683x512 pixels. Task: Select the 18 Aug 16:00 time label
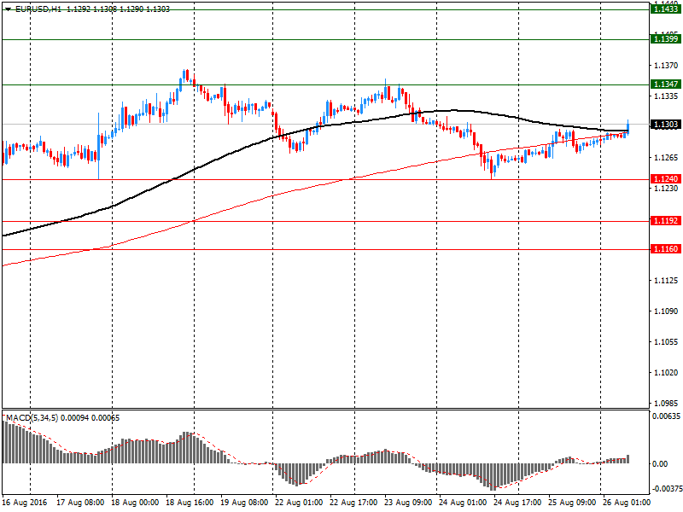click(190, 503)
